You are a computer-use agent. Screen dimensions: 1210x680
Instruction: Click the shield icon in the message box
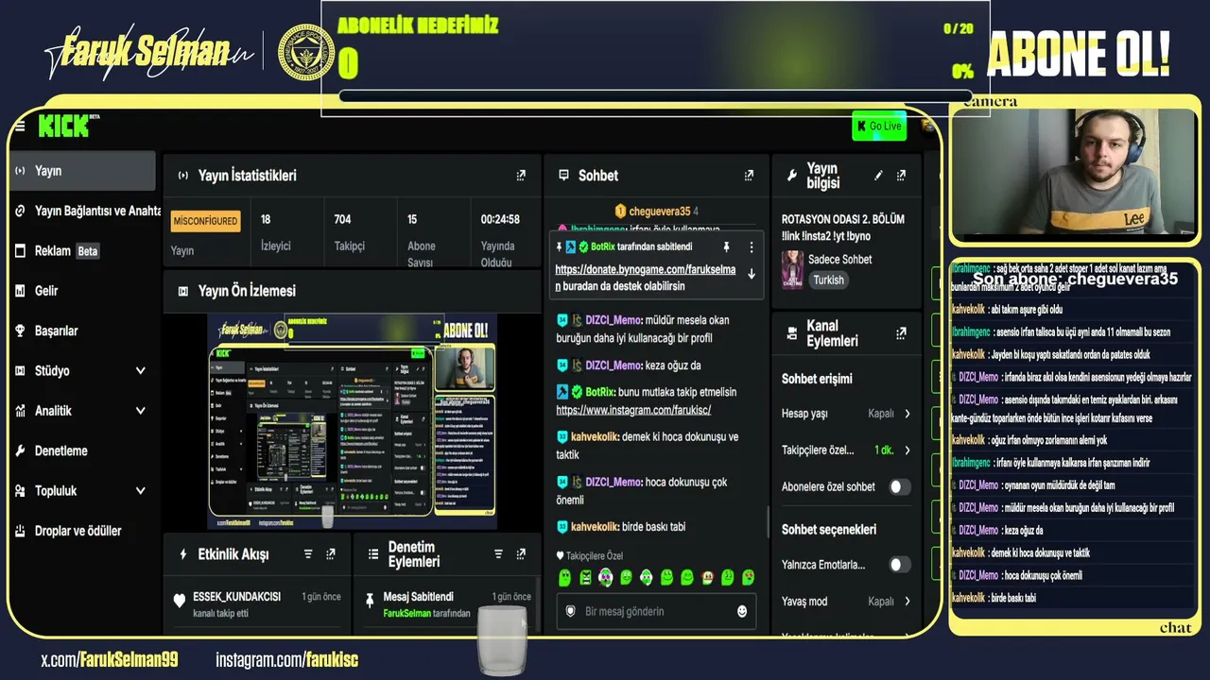pyautogui.click(x=570, y=612)
